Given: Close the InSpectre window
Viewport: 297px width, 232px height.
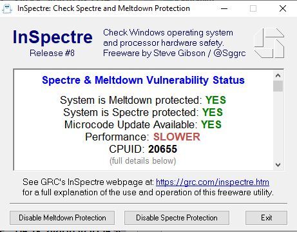Looking at the screenshot, I should tap(283, 8).
